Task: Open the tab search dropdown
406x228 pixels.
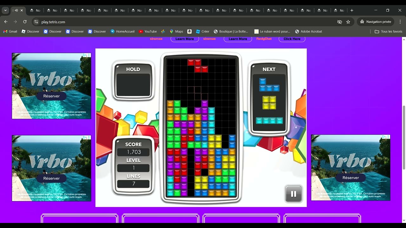Action: point(5,10)
